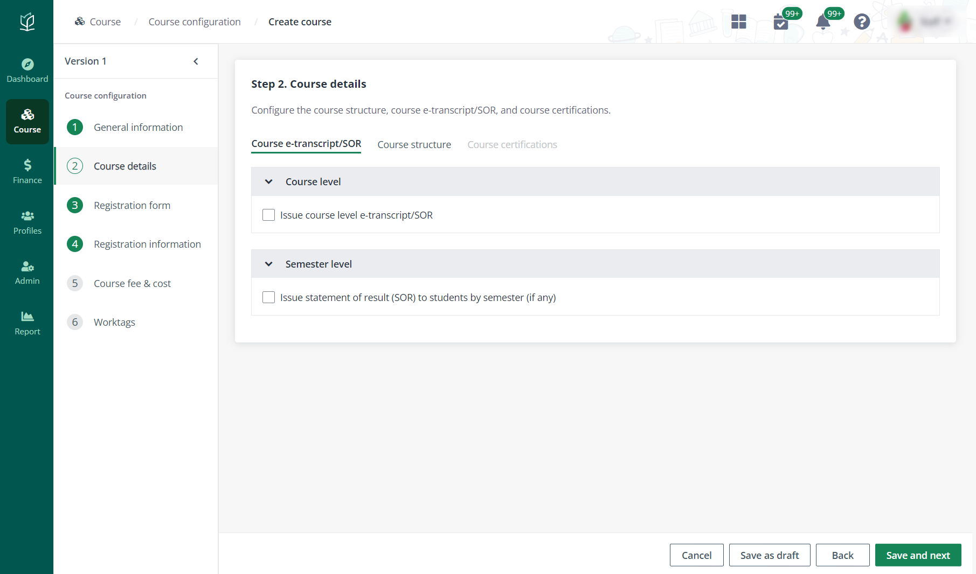Open the help question mark icon
The height and width of the screenshot is (574, 976).
coord(862,22)
